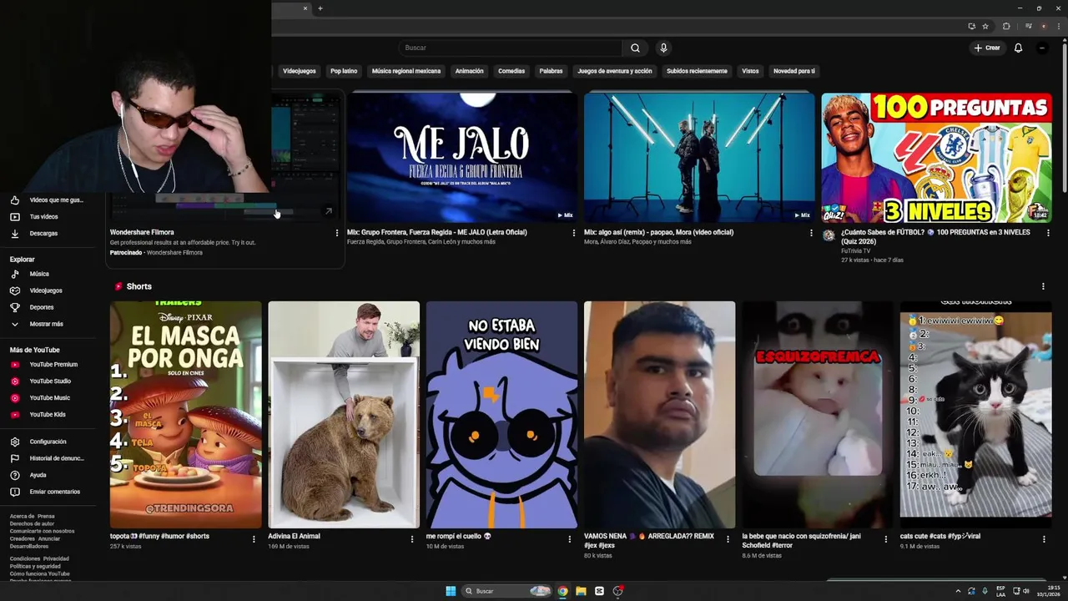Viewport: 1068px width, 601px height.
Task: Open '100 PREGUNTAS' quiz video thumbnail
Action: coord(936,157)
